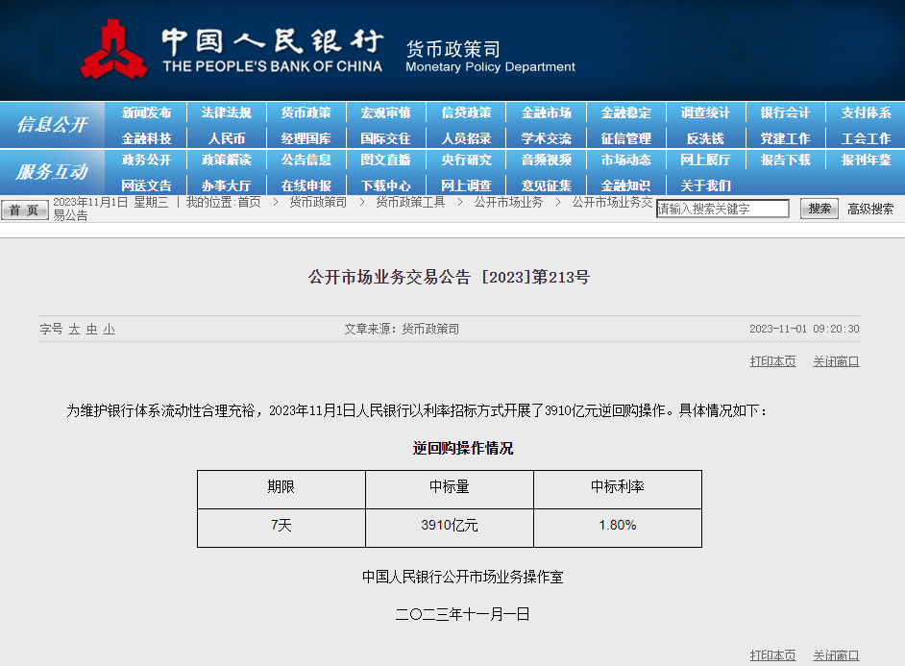The image size is (905, 666).
Task: Navigate to 金融市场
Action: point(546,113)
